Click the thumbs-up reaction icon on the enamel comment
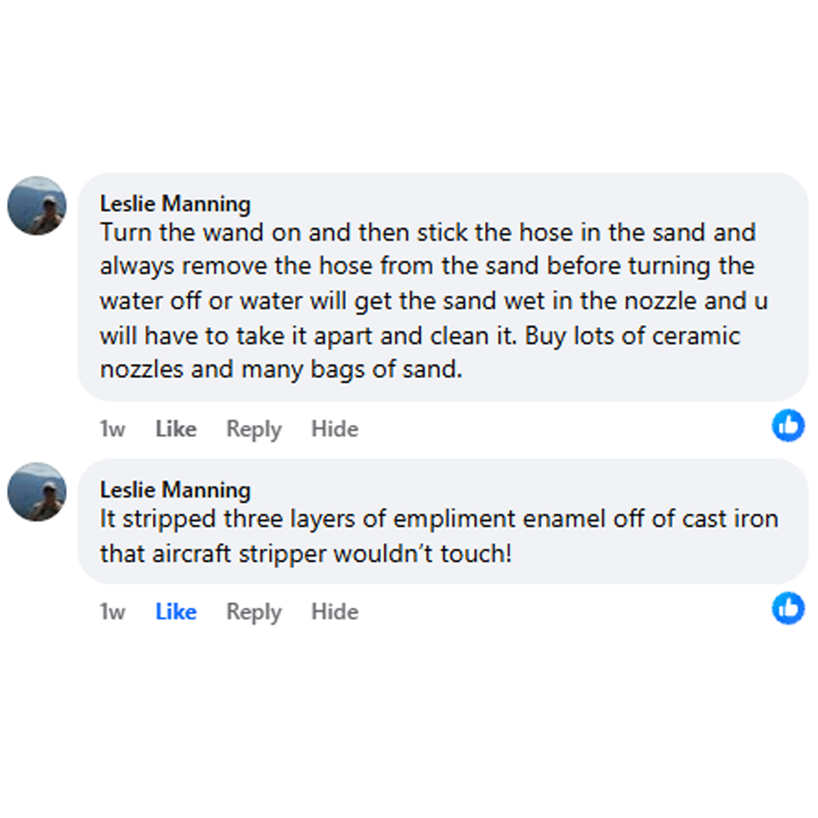 point(788,608)
